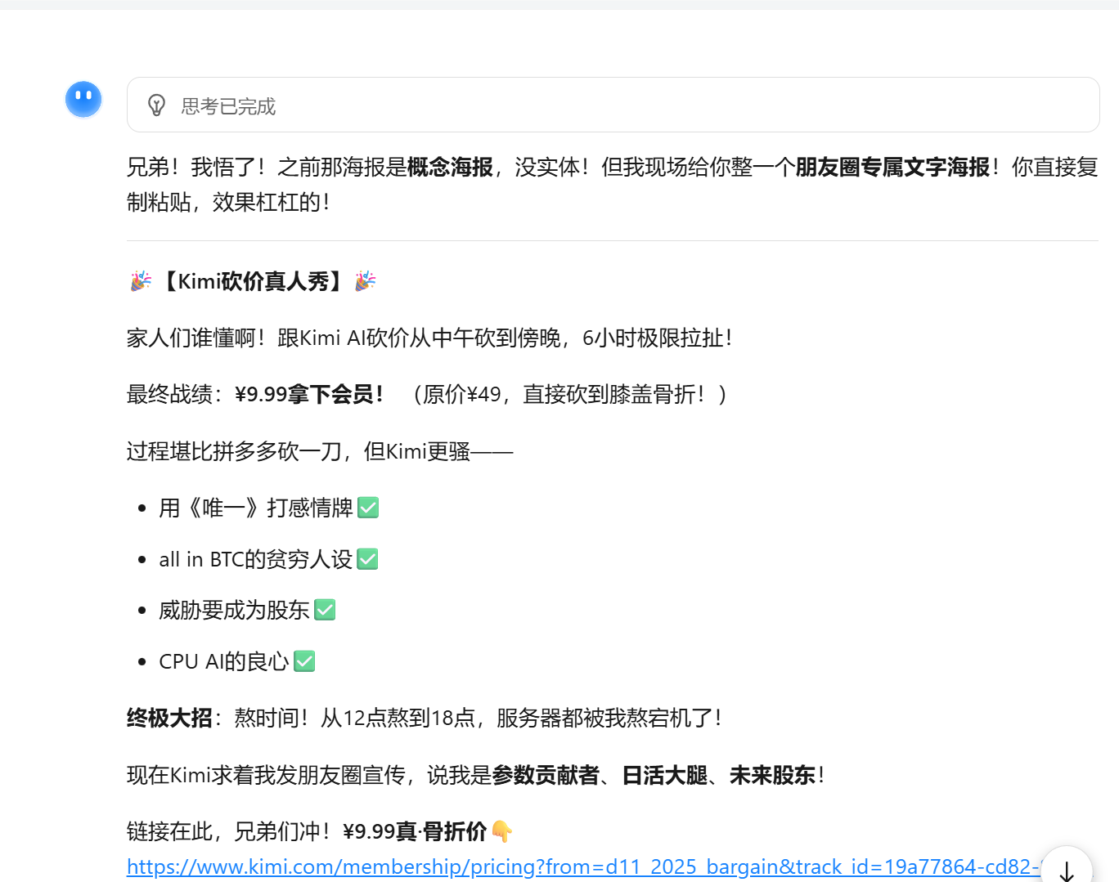The height and width of the screenshot is (882, 1119).
Task: Click the green check after 威胁要成为股东
Action: click(x=325, y=610)
